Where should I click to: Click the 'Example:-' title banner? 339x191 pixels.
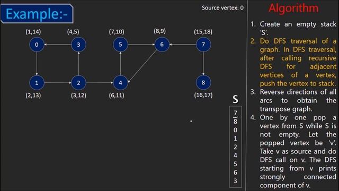pyautogui.click(x=37, y=14)
